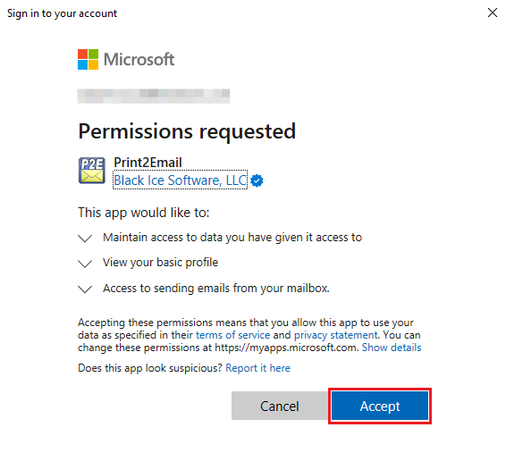Click the Microsoft logo
The image size is (506, 461).
click(126, 59)
